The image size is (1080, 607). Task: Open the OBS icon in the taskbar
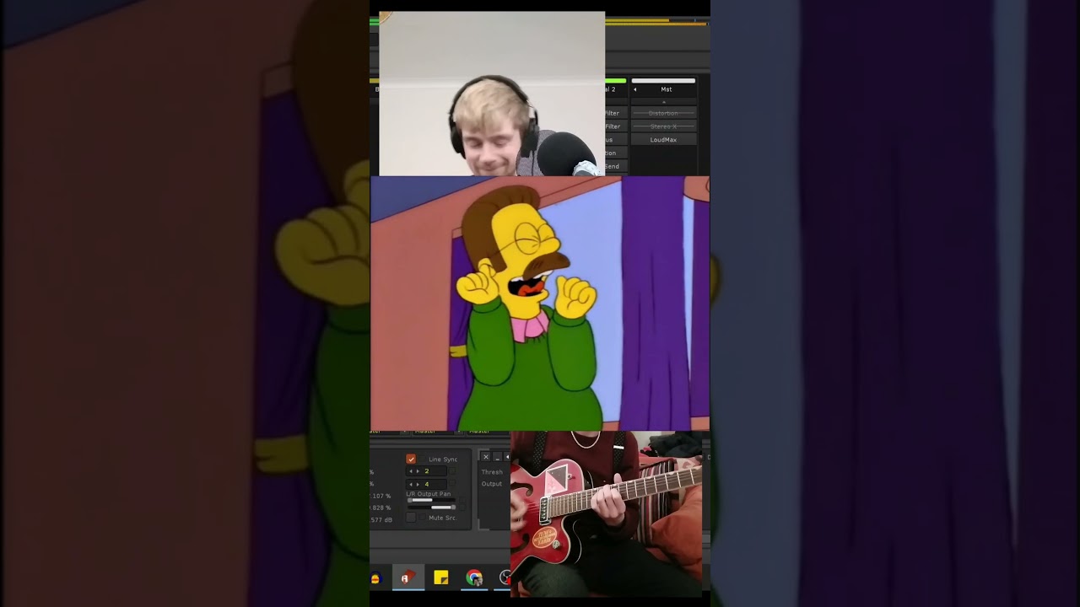[x=505, y=577]
